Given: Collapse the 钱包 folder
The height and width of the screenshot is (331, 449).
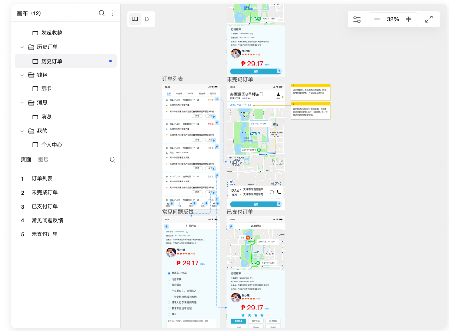Looking at the screenshot, I should point(22,75).
